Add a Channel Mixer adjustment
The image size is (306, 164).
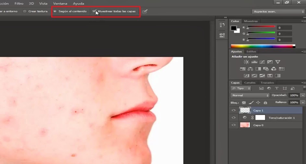(274, 69)
